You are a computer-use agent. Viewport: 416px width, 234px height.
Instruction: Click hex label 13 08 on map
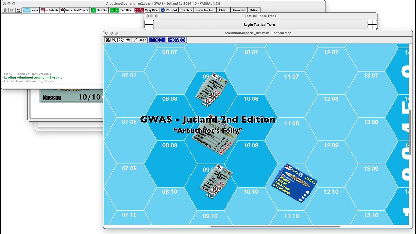pyautogui.click(x=371, y=122)
